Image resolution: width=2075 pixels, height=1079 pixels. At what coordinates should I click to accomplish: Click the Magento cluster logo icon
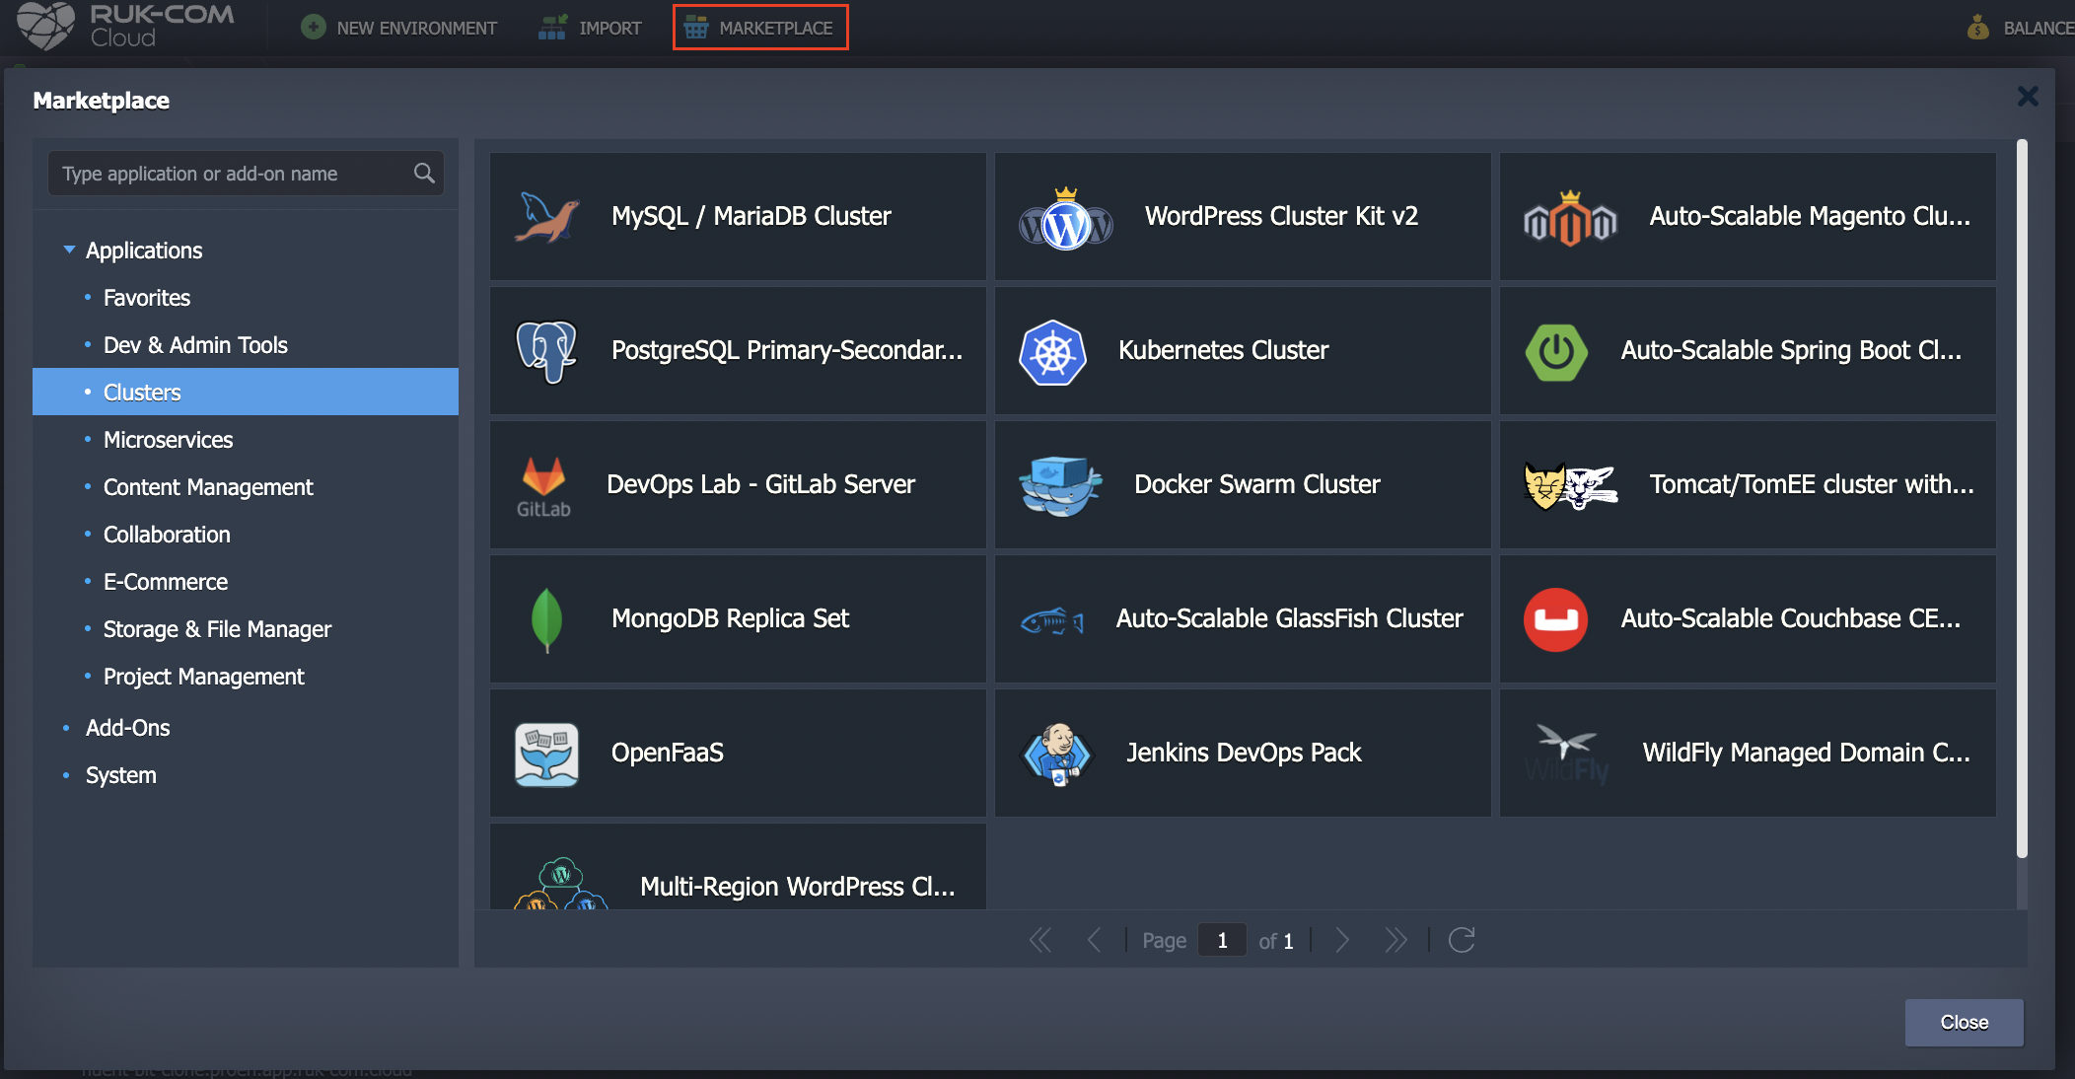click(x=1570, y=219)
